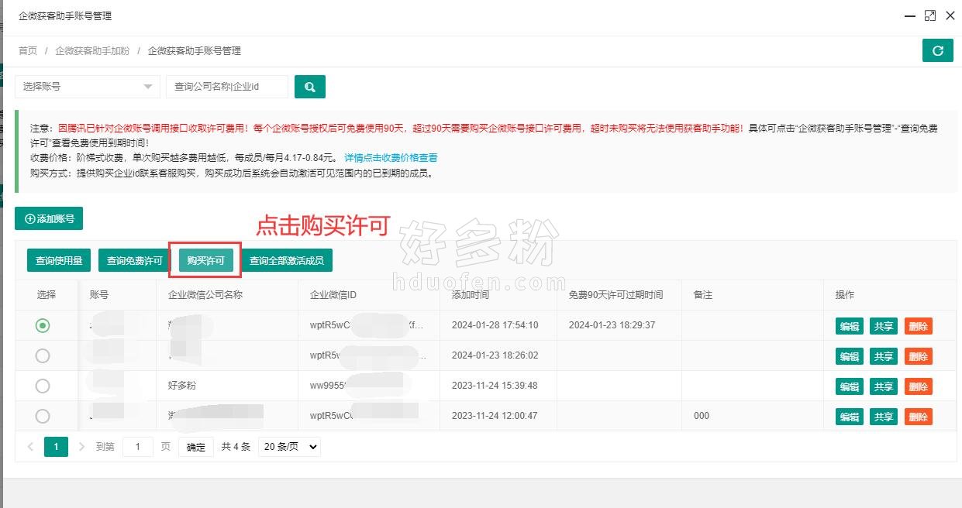Click the company name cell 好多粉

point(182,386)
